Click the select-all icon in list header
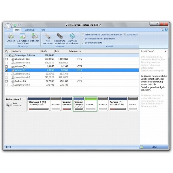Viewport: 173px width, 173px height. (6, 51)
